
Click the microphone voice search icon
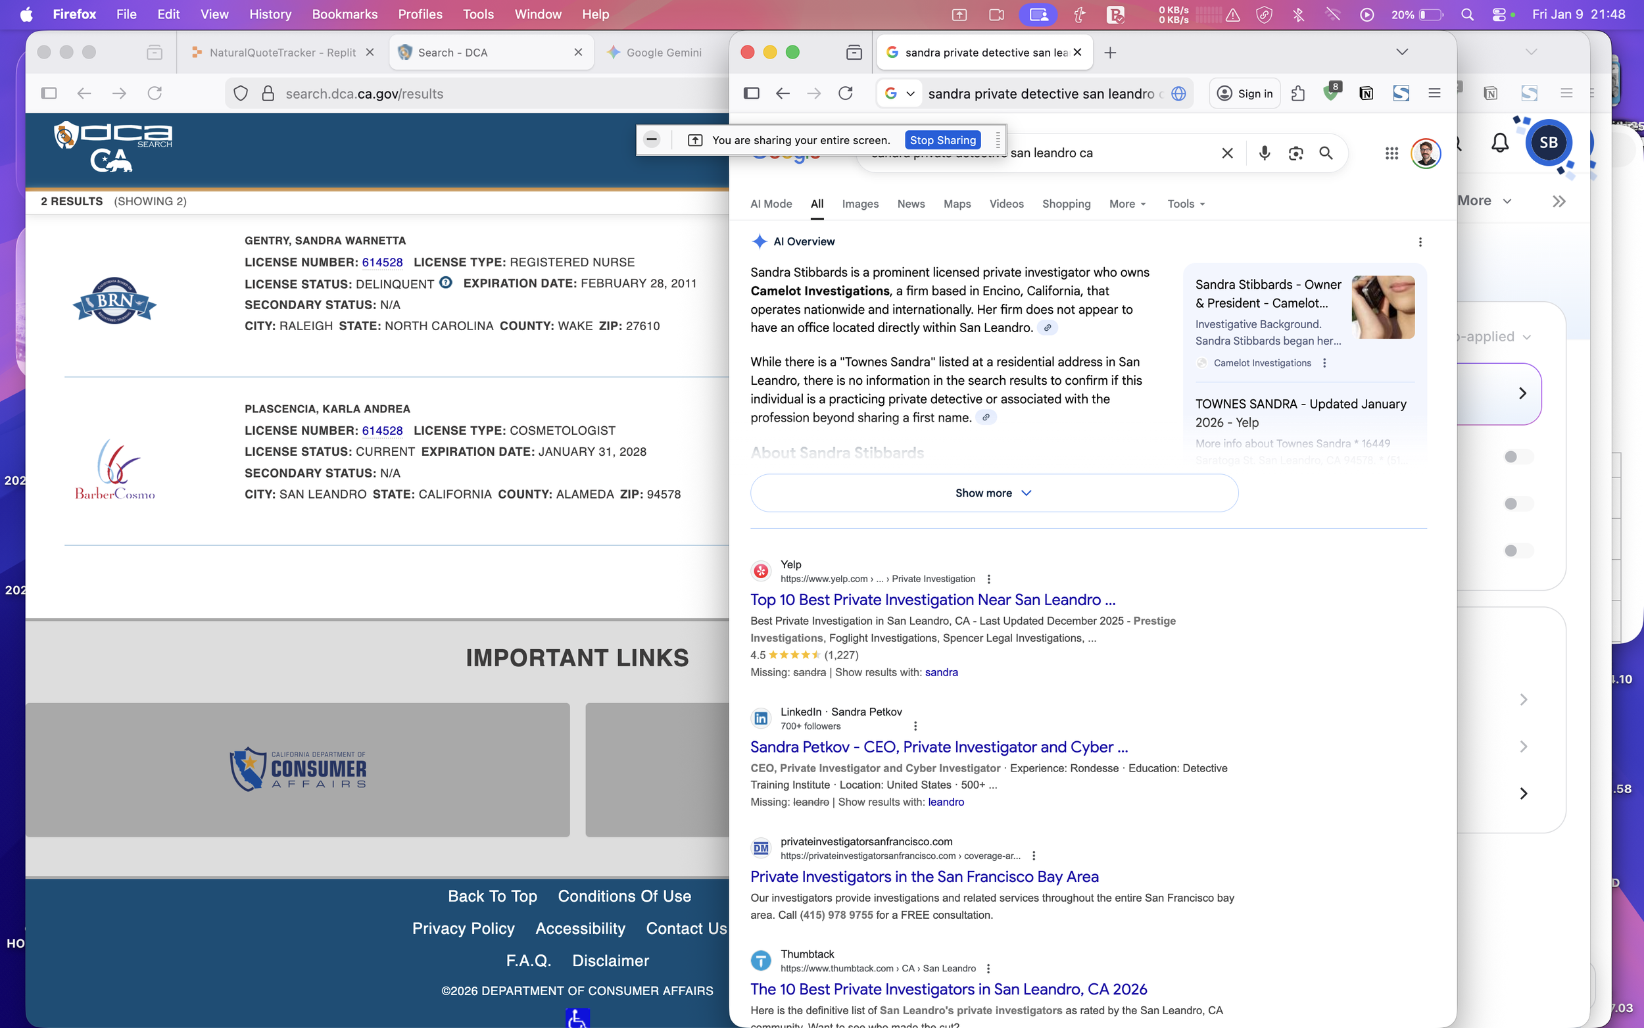click(x=1264, y=153)
